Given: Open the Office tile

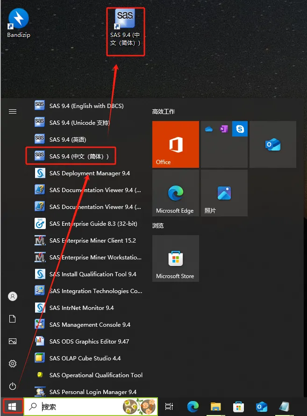Looking at the screenshot, I should coord(176,144).
